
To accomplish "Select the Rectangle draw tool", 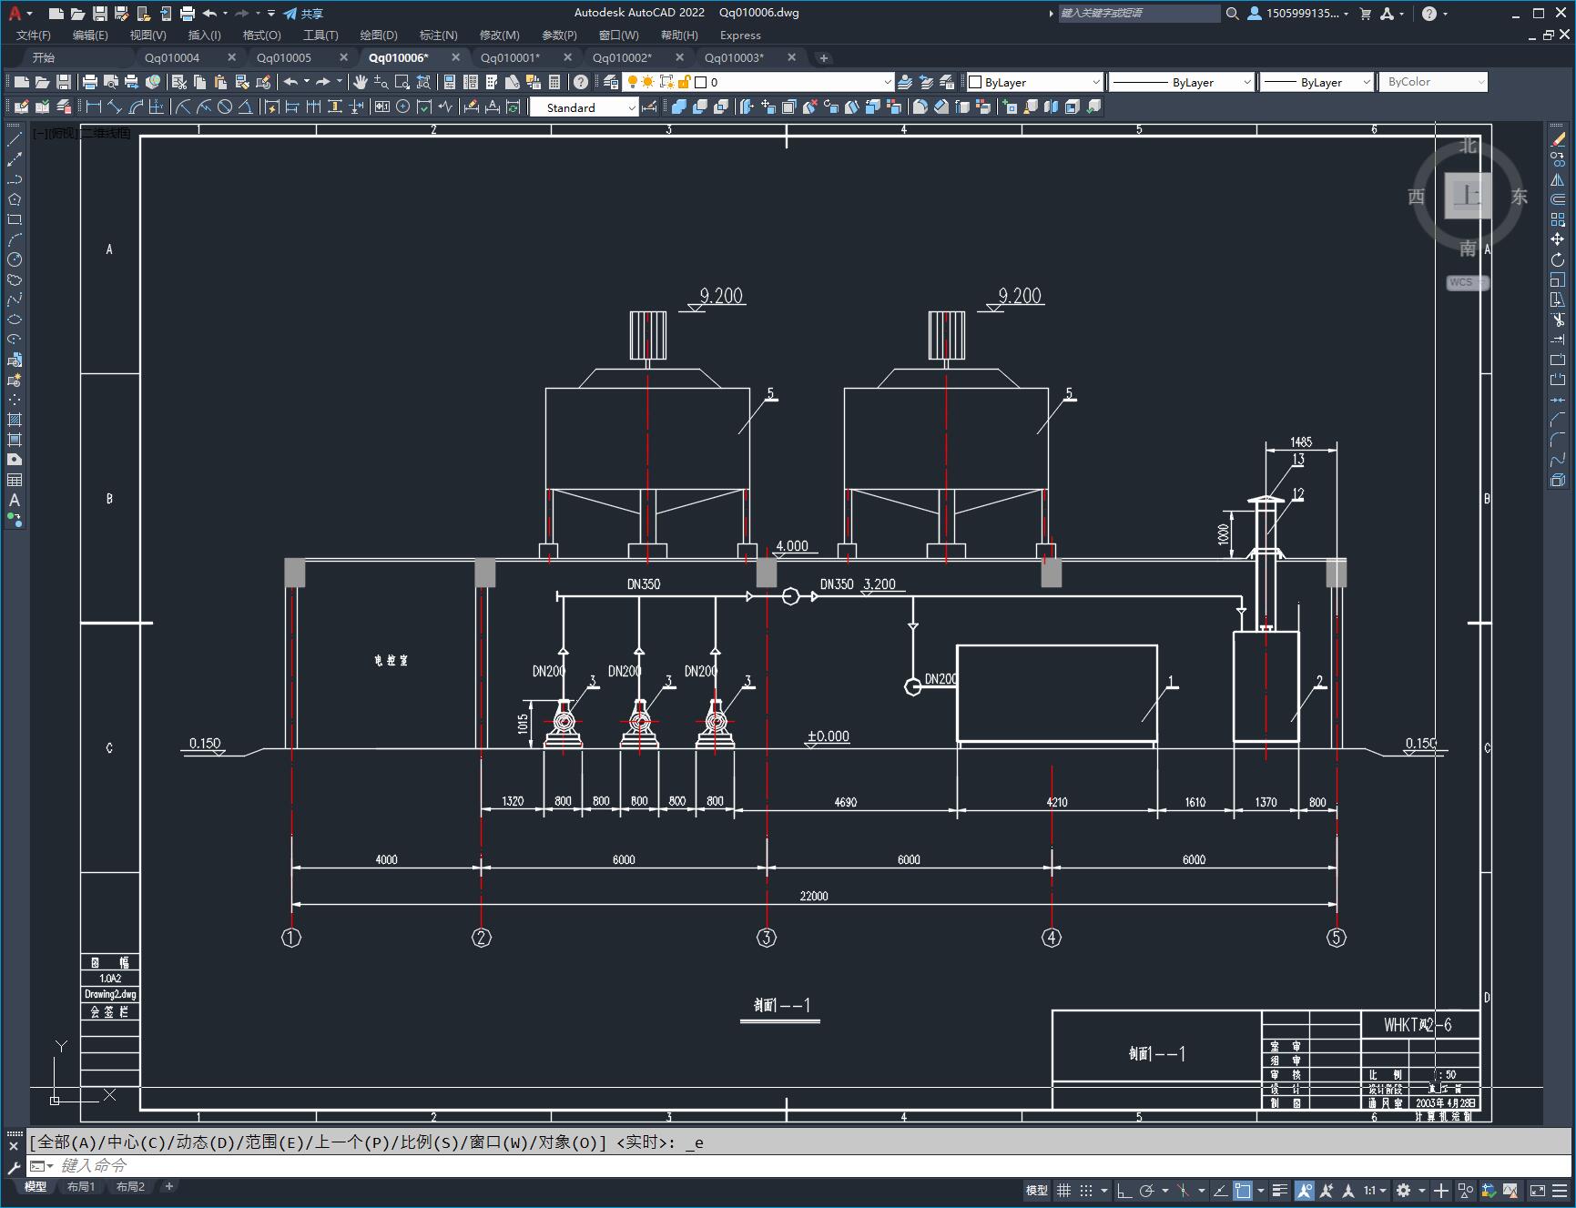I will coord(15,219).
